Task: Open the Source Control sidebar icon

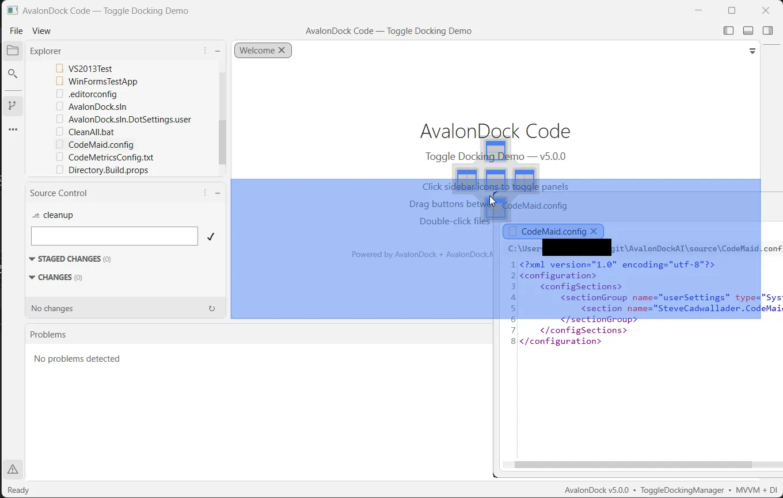Action: (x=13, y=106)
